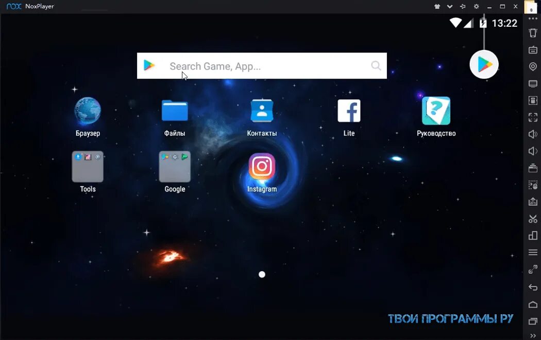541x340 pixels.
Task: Open the three-line menu sidebar icon
Action: [533, 253]
